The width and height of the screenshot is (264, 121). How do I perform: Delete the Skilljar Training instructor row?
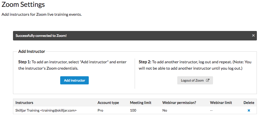pyautogui.click(x=249, y=110)
